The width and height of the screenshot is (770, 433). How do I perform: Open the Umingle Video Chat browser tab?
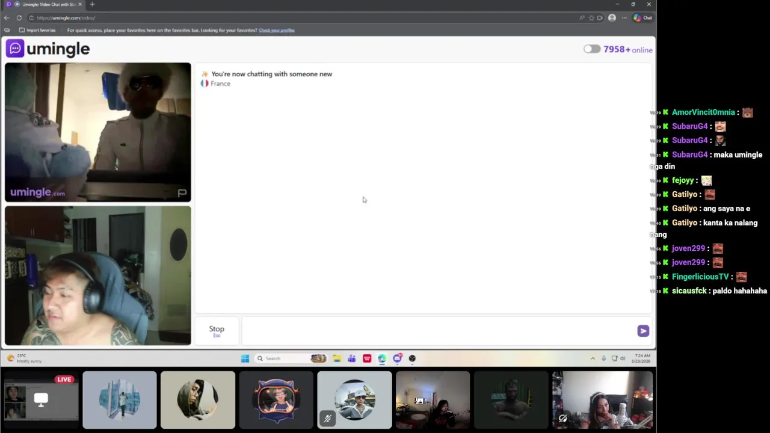tap(44, 4)
